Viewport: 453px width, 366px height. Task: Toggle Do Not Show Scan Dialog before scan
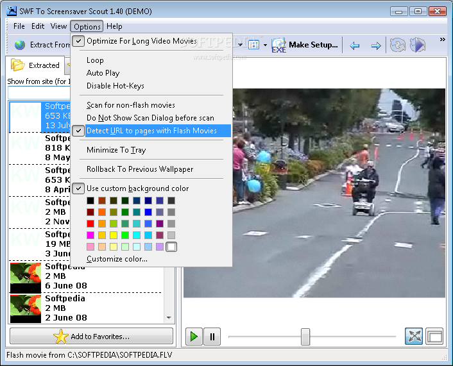151,118
